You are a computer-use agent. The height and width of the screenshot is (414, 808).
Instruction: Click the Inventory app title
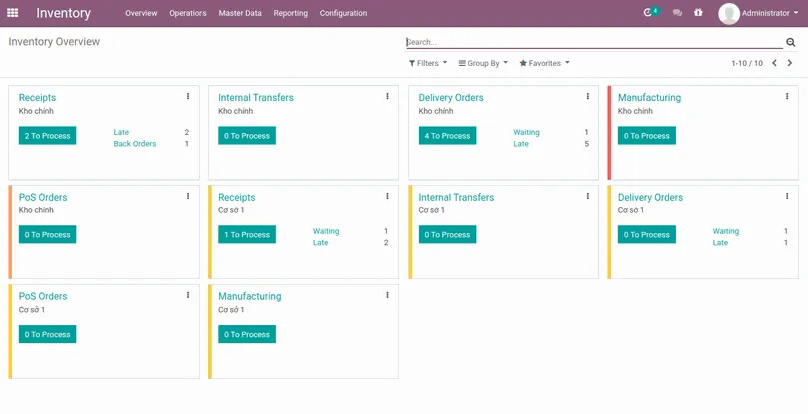[x=64, y=13]
